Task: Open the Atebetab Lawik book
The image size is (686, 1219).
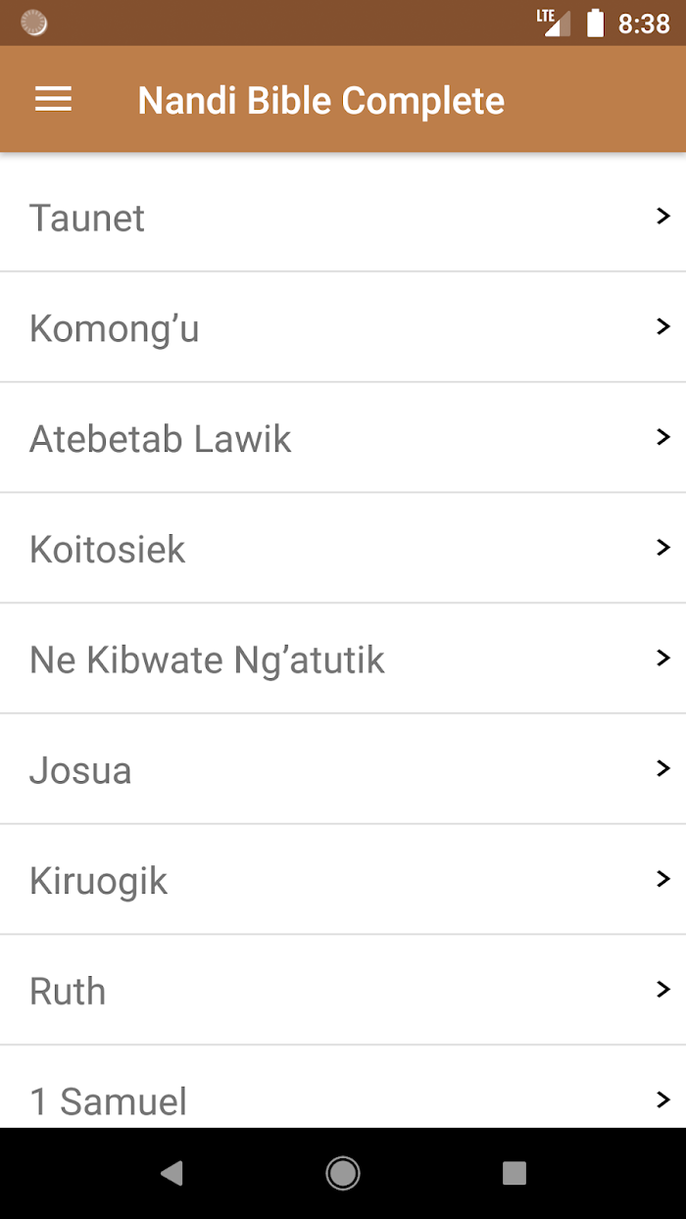Action: click(343, 438)
